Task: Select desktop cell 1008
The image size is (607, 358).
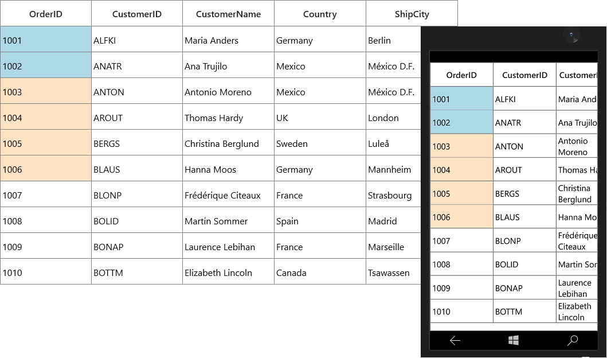Action: tap(46, 220)
